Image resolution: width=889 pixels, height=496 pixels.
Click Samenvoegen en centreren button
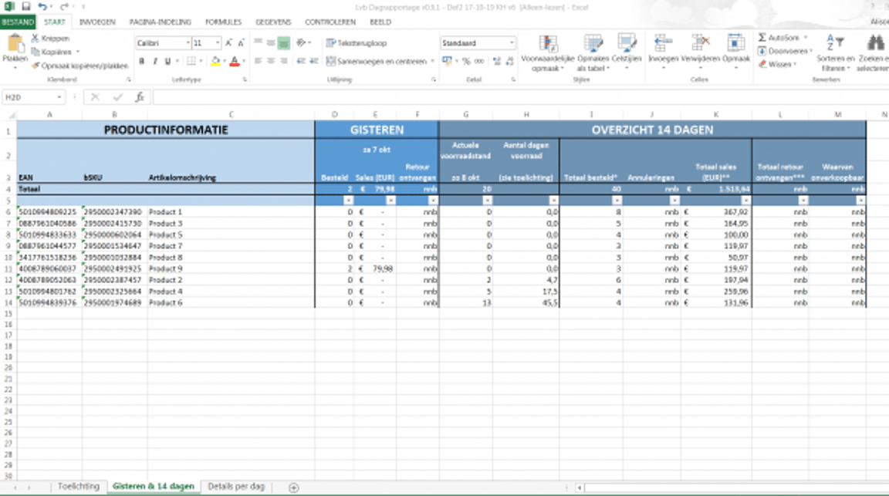point(377,61)
